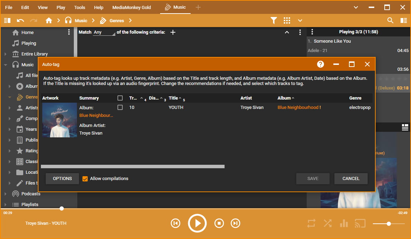The width and height of the screenshot is (411, 239).
Task: Open Auto-tag help question mark
Action: pyautogui.click(x=320, y=64)
